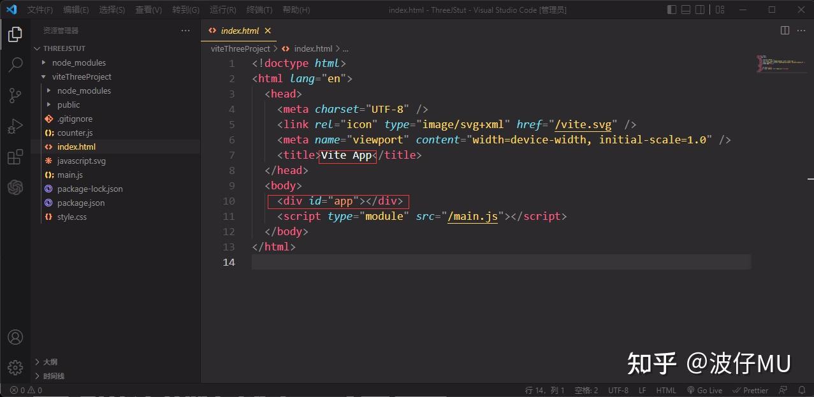Click the notifications bell in the status bar
814x397 pixels.
click(803, 390)
